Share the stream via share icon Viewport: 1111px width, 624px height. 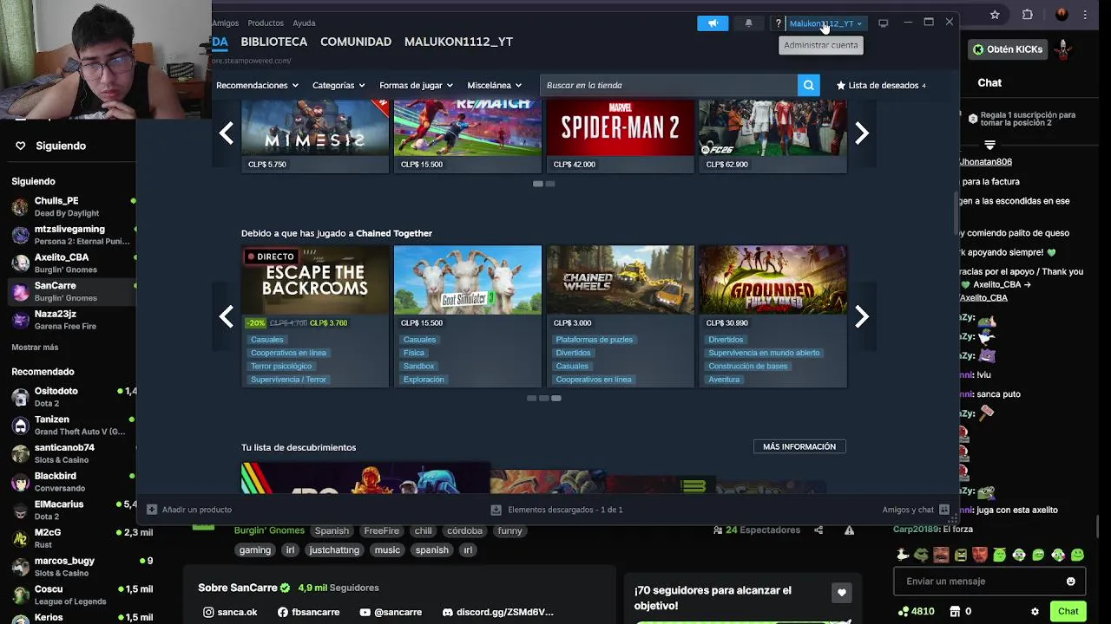click(x=818, y=530)
